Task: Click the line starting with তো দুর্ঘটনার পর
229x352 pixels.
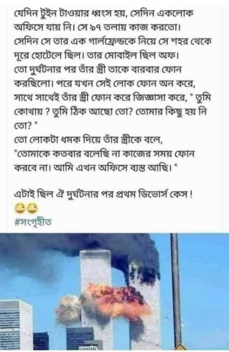Action: pos(98,69)
